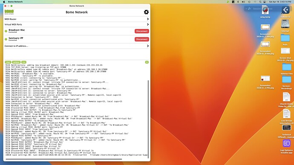This screenshot has width=294, height=165.
Task: Close the log panel with X
Action: (147, 62)
